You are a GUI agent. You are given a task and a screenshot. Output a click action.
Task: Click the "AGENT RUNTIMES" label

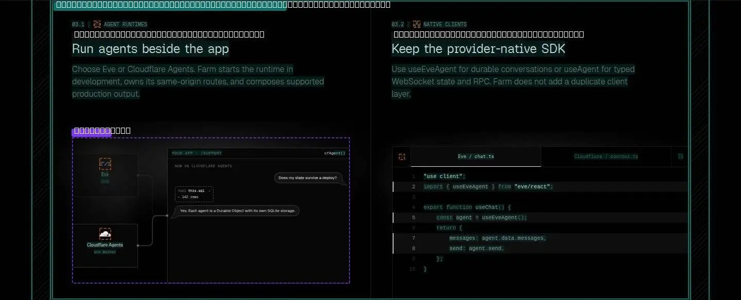(126, 24)
